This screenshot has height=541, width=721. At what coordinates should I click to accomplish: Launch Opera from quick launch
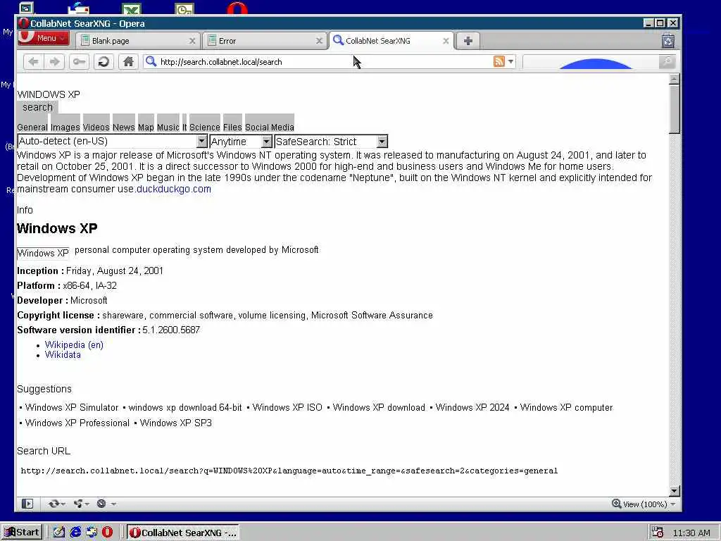(x=107, y=533)
